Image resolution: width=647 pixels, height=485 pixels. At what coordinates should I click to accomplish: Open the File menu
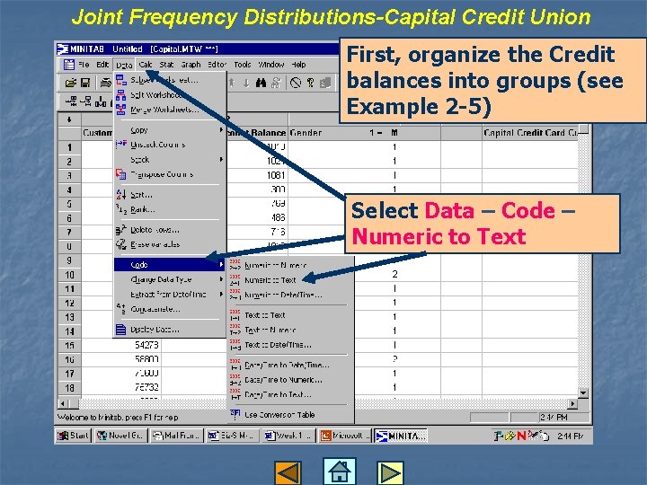coord(84,65)
